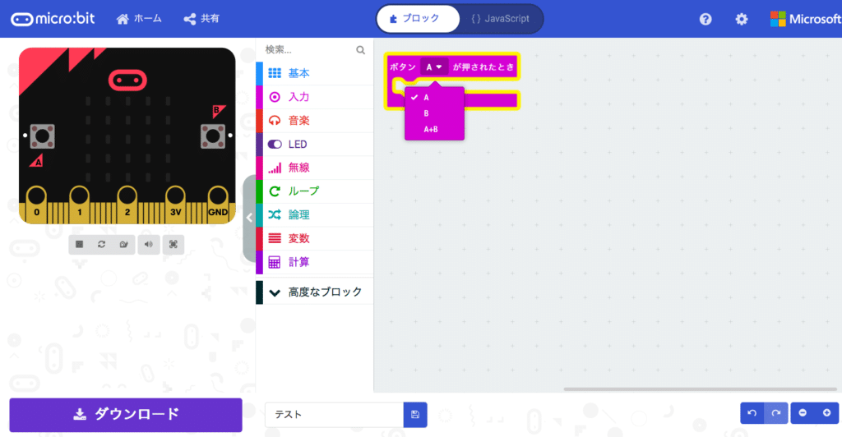Zoom in on the workspace
The height and width of the screenshot is (437, 842).
click(x=827, y=413)
